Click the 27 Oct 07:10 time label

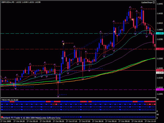pyautogui.click(x=72, y=121)
